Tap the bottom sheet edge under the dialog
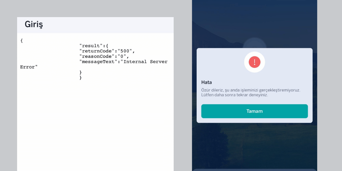Viewport: 342px width, 171px height. [x=254, y=170]
